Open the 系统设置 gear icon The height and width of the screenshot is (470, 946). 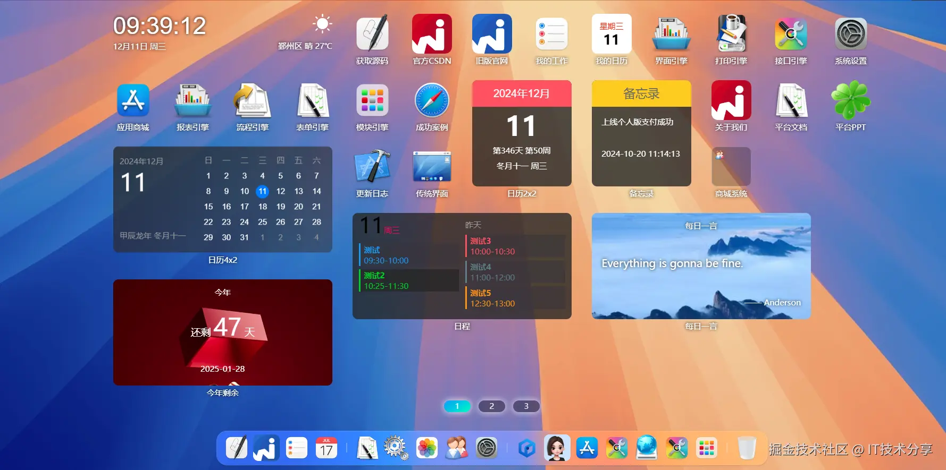pyautogui.click(x=851, y=33)
